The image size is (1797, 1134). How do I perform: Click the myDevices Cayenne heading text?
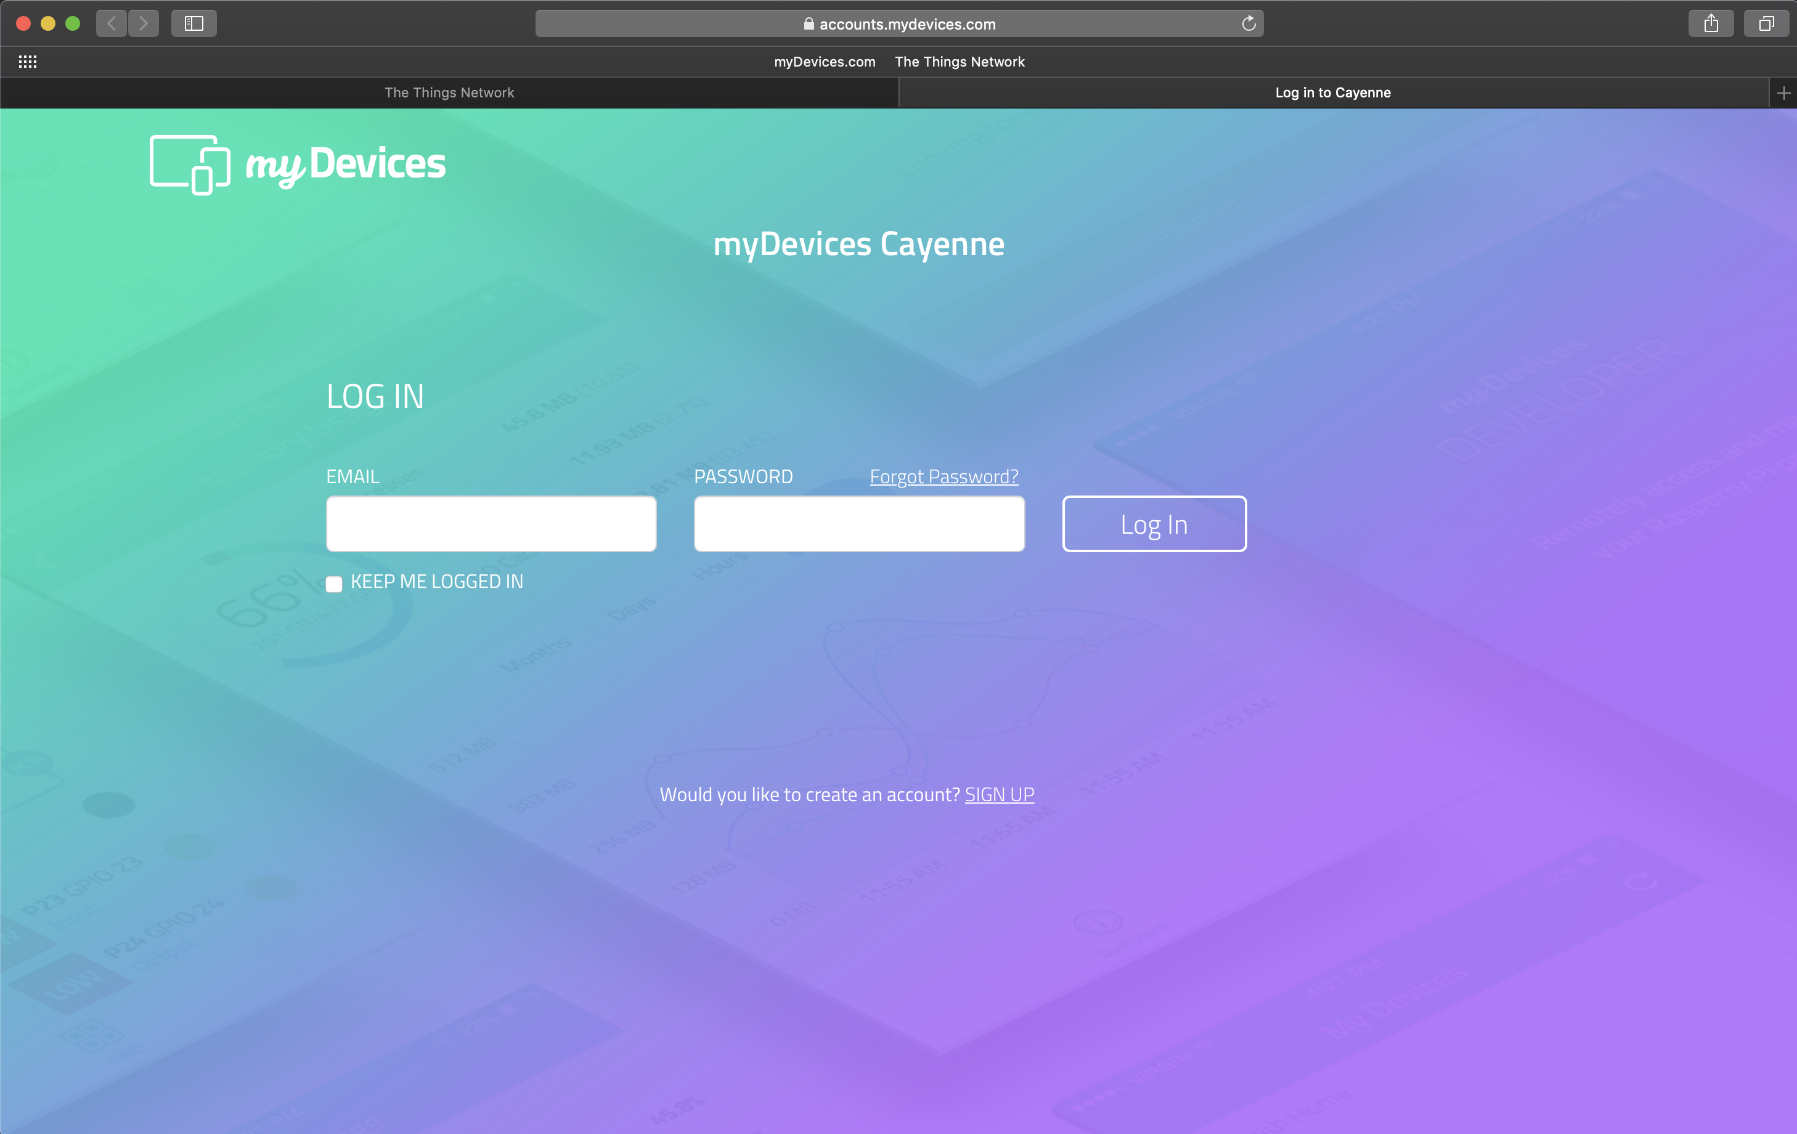tap(859, 244)
